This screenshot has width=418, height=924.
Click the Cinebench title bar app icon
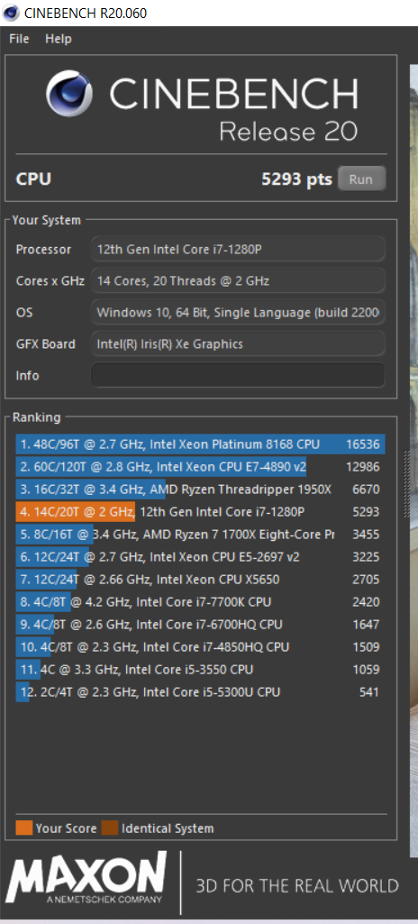click(10, 13)
